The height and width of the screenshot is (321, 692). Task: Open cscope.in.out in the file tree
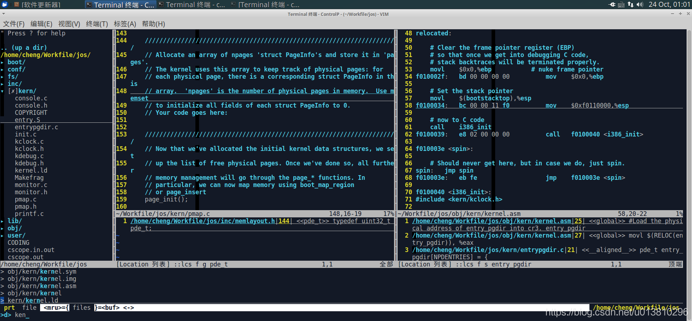coord(31,250)
